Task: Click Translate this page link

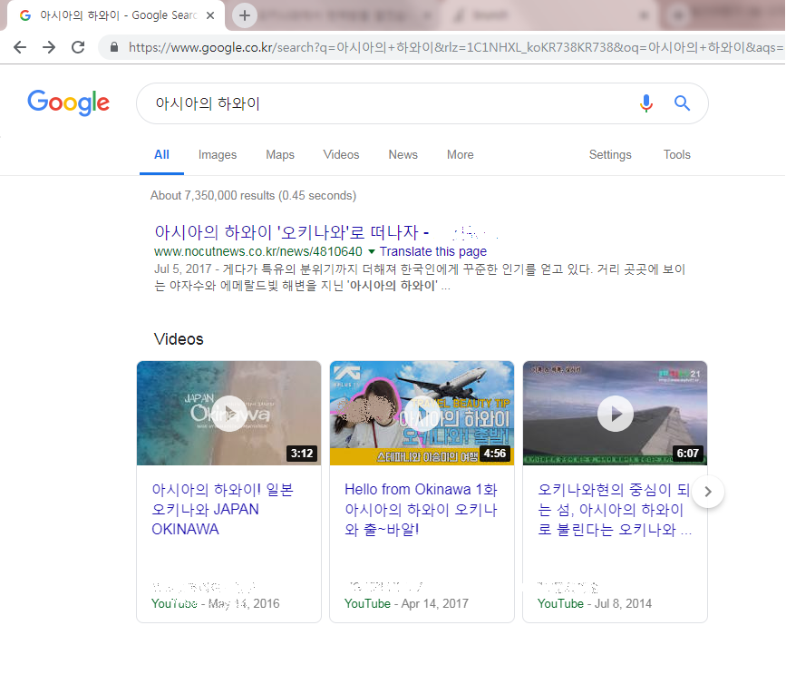Action: [x=433, y=251]
